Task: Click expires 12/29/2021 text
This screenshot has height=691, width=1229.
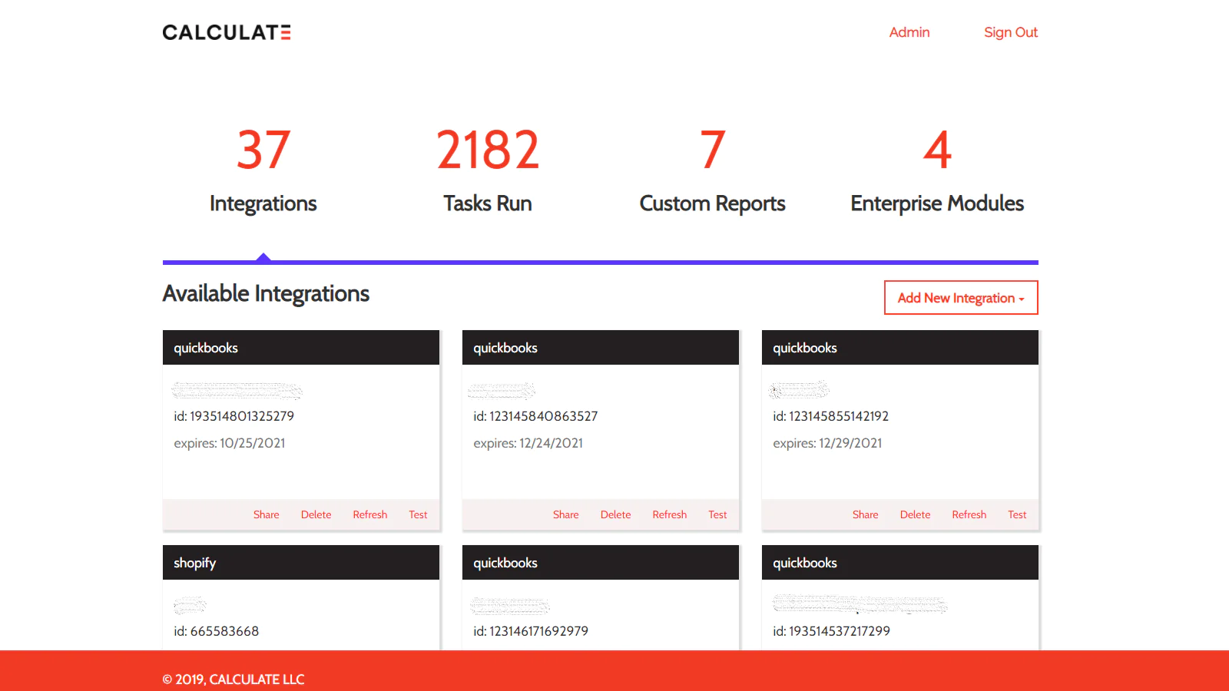Action: (x=827, y=443)
